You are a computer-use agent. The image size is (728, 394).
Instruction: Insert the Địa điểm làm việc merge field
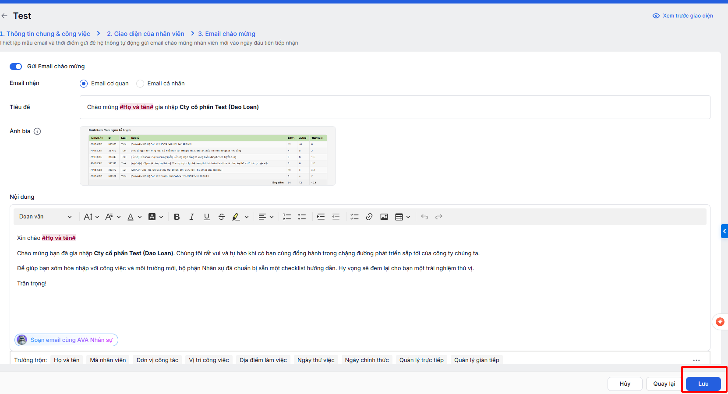[263, 360]
